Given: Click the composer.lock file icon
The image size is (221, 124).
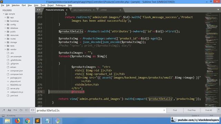Looking at the screenshot, I should pos(8,74).
